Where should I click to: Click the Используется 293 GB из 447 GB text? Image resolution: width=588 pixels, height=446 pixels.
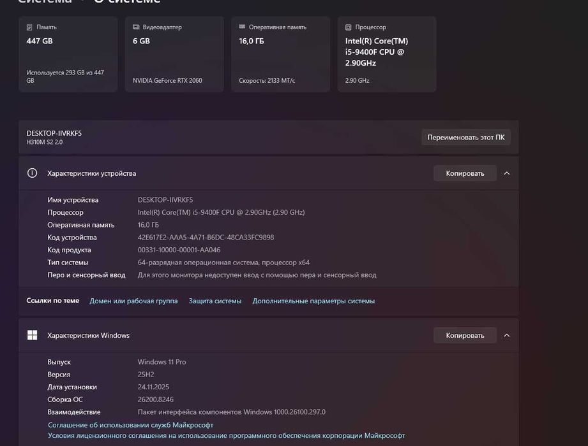[x=65, y=76]
